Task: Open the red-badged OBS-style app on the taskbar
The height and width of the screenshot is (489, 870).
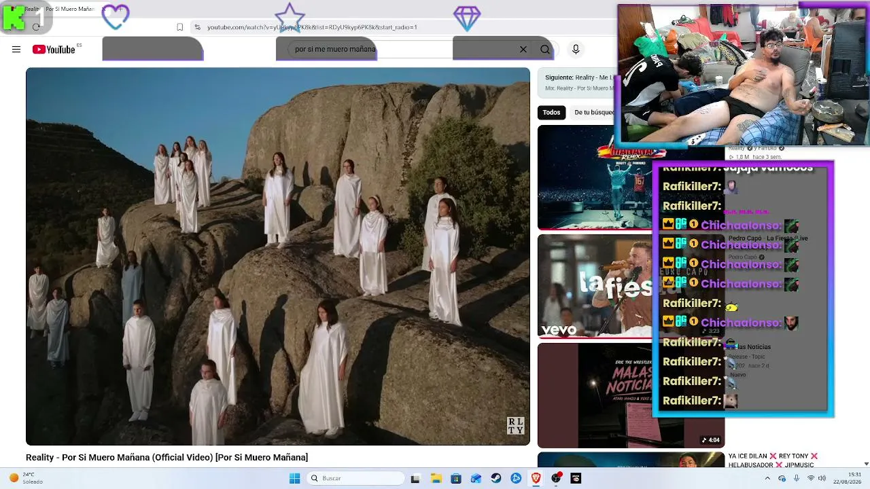Action: click(x=556, y=478)
